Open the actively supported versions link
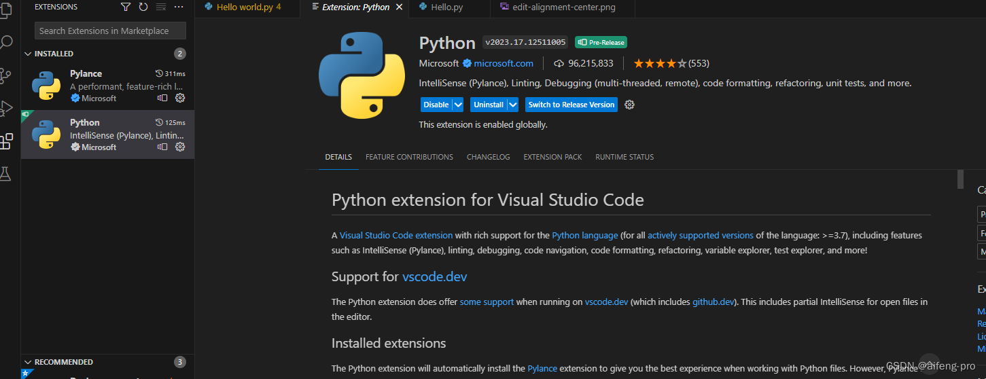 click(x=701, y=235)
